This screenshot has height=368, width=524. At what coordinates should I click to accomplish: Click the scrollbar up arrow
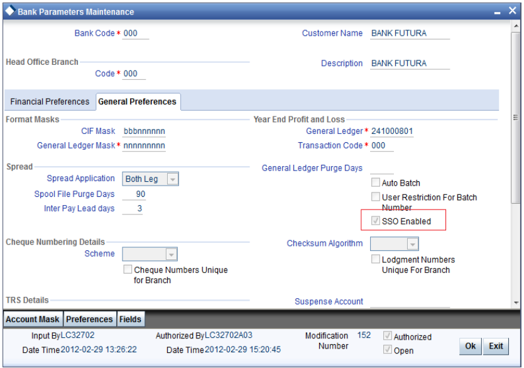click(516, 26)
